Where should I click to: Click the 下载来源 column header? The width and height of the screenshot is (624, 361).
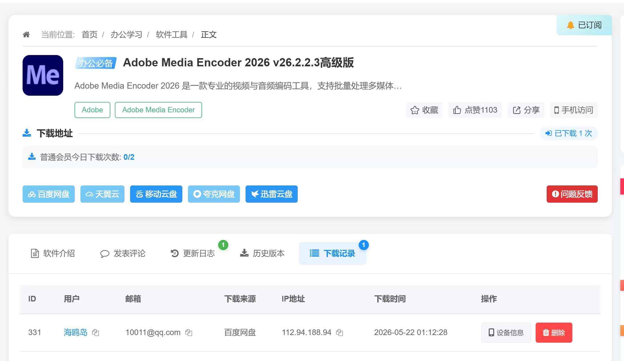[240, 299]
